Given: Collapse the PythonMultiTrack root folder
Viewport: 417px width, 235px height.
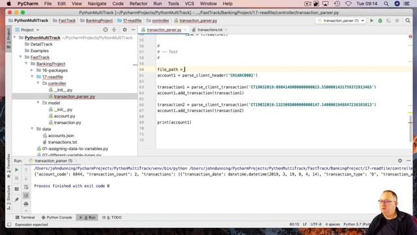Looking at the screenshot, I should (15, 38).
